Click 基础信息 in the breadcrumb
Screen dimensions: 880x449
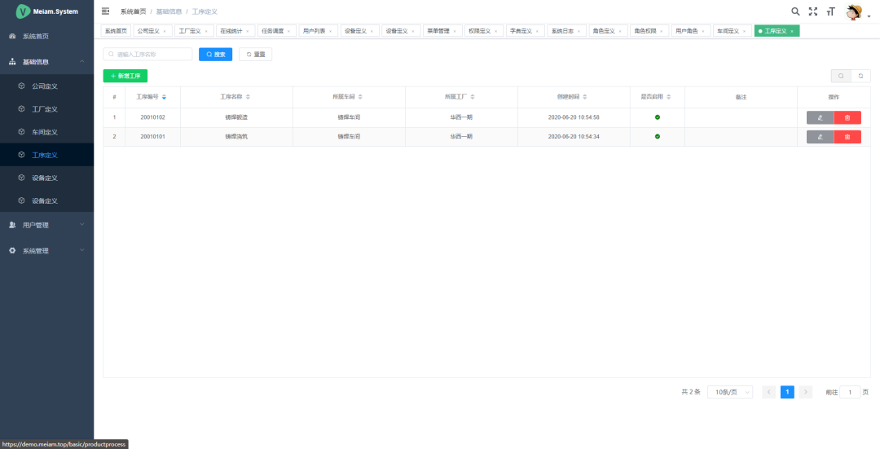tap(169, 11)
